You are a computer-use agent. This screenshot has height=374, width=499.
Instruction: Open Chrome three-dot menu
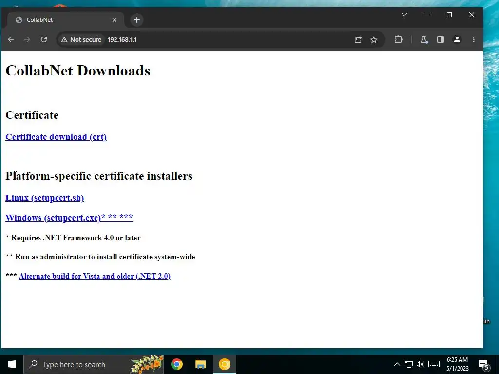474,39
